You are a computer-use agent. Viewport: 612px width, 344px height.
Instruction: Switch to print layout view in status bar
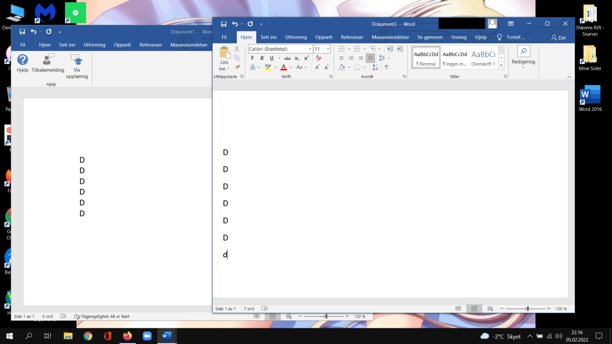[474, 308]
